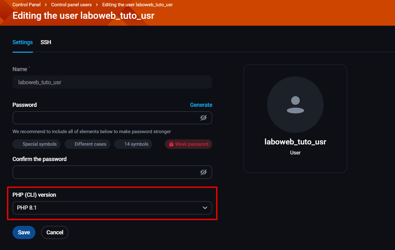
Task: Click the PHP version dropdown chevron arrow
Action: click(205, 208)
